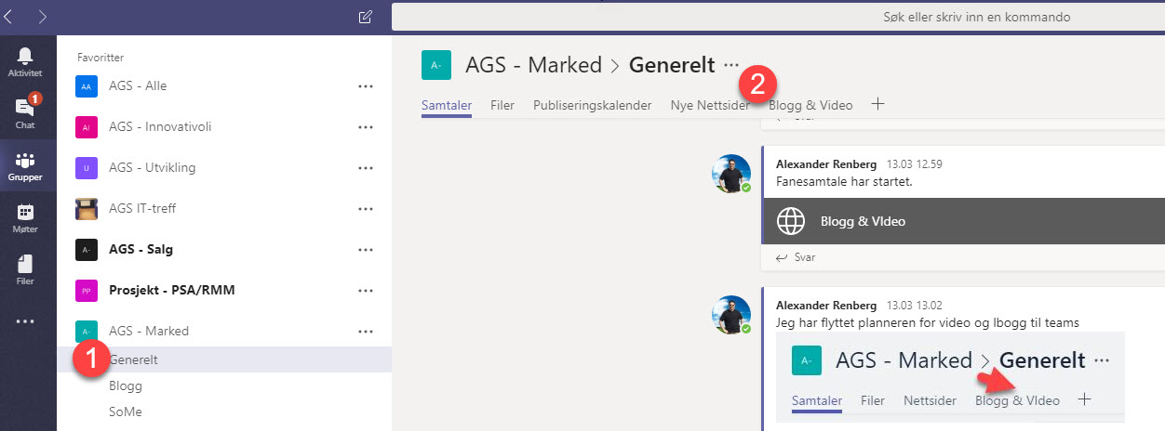Viewport: 1165px width, 431px height.
Task: Open the Blogg & VIdeo tab conversation card
Action: coord(963,221)
